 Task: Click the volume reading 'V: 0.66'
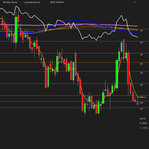143,123
